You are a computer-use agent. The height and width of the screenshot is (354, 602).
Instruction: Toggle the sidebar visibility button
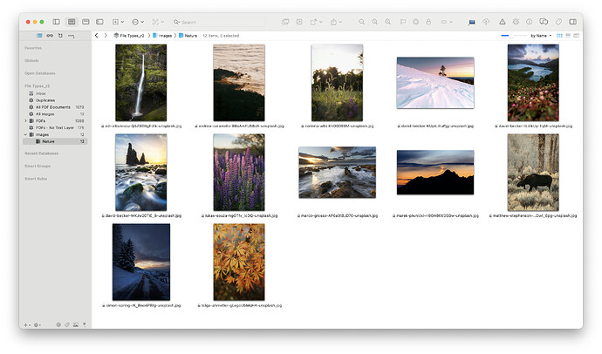(x=56, y=21)
